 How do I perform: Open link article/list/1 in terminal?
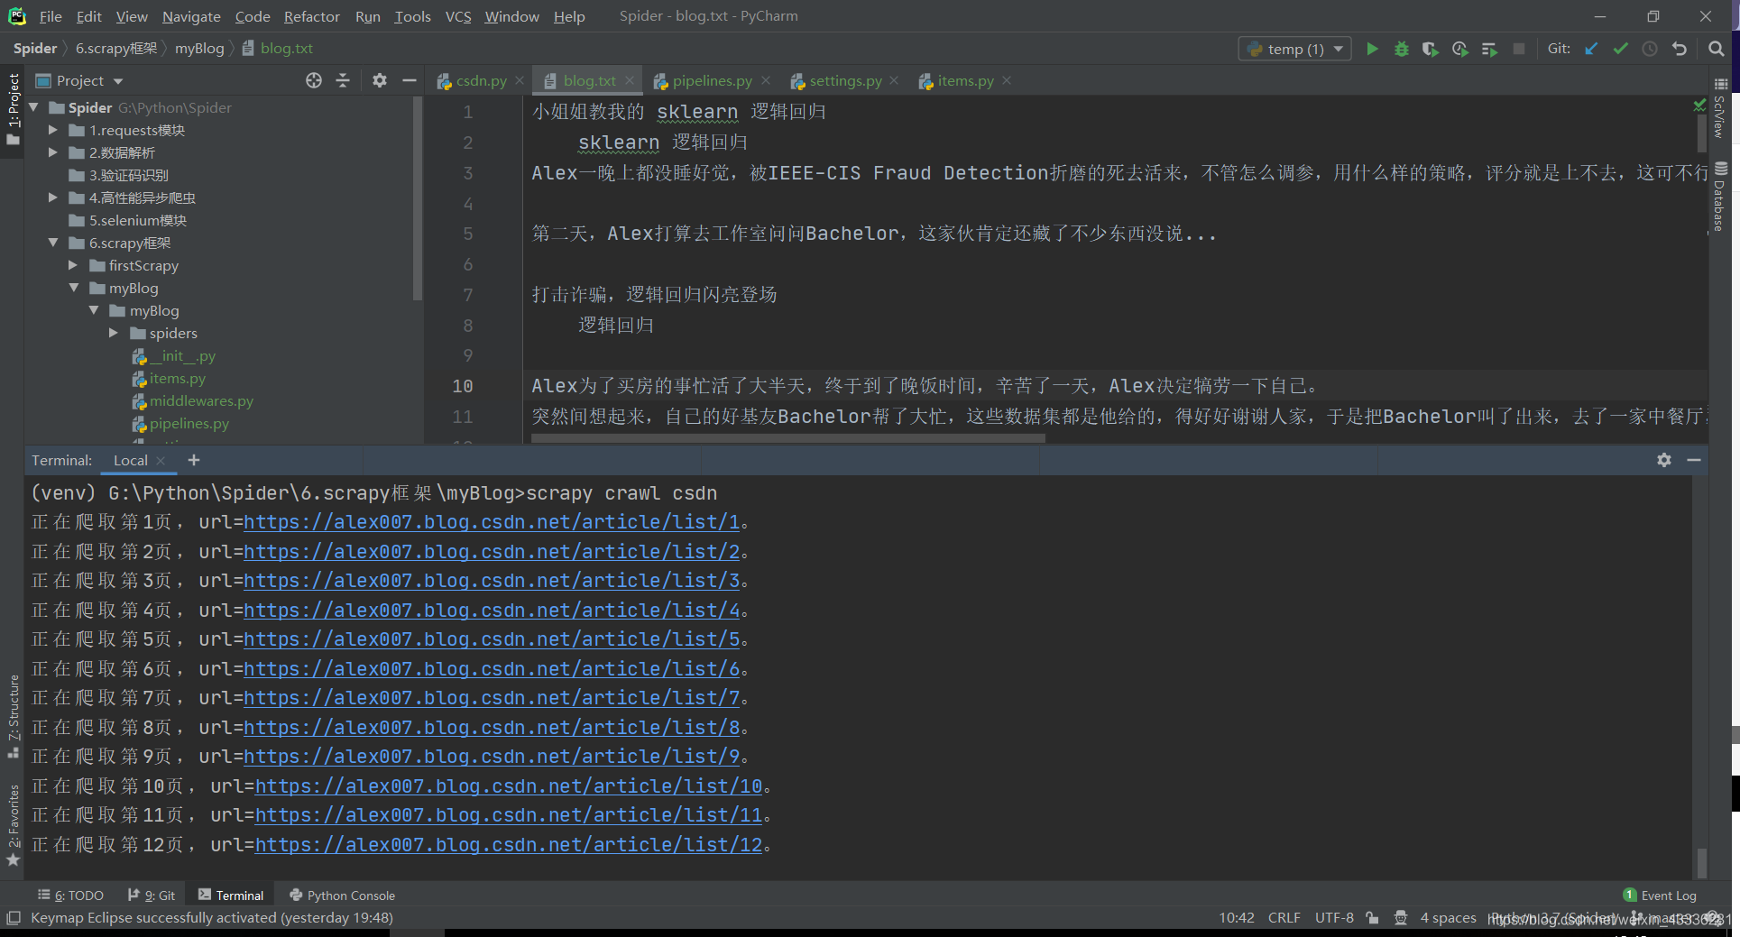[x=492, y=522]
